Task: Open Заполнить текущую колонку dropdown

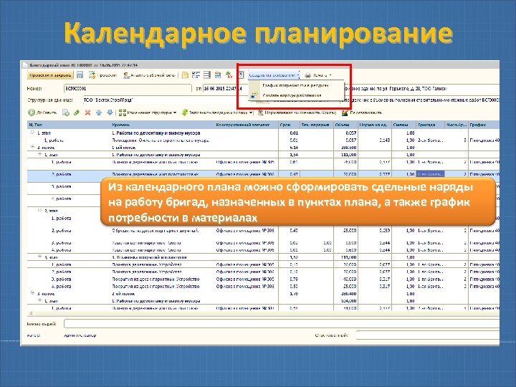Action: click(x=217, y=113)
